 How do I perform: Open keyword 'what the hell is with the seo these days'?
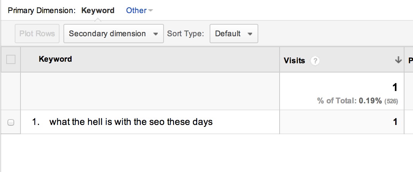click(131, 122)
